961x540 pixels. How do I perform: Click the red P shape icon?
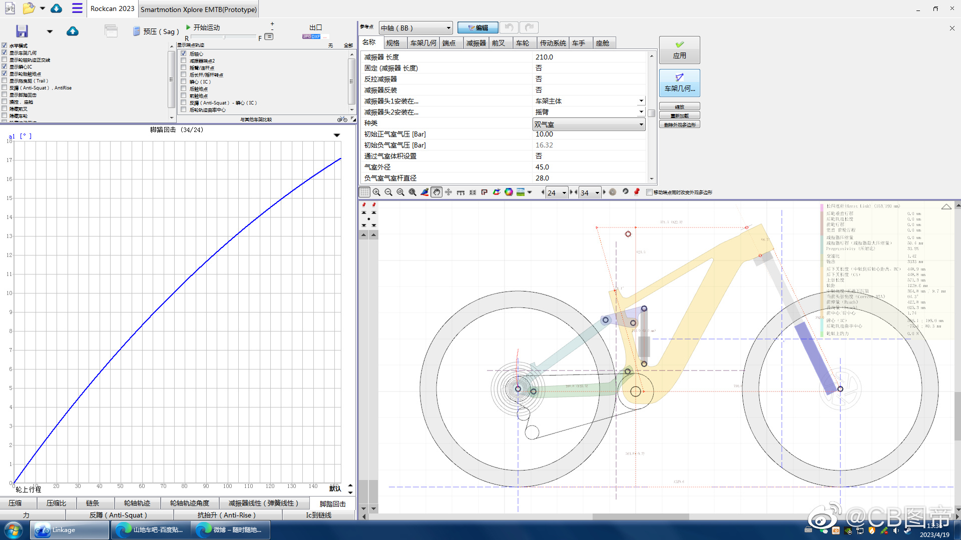click(485, 192)
